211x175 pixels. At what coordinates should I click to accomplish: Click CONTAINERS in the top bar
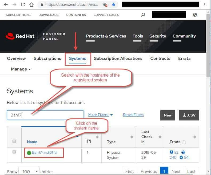[76, 15]
